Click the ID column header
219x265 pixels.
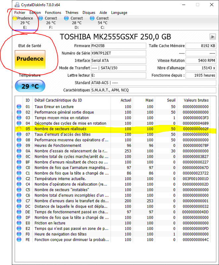coord(28,100)
